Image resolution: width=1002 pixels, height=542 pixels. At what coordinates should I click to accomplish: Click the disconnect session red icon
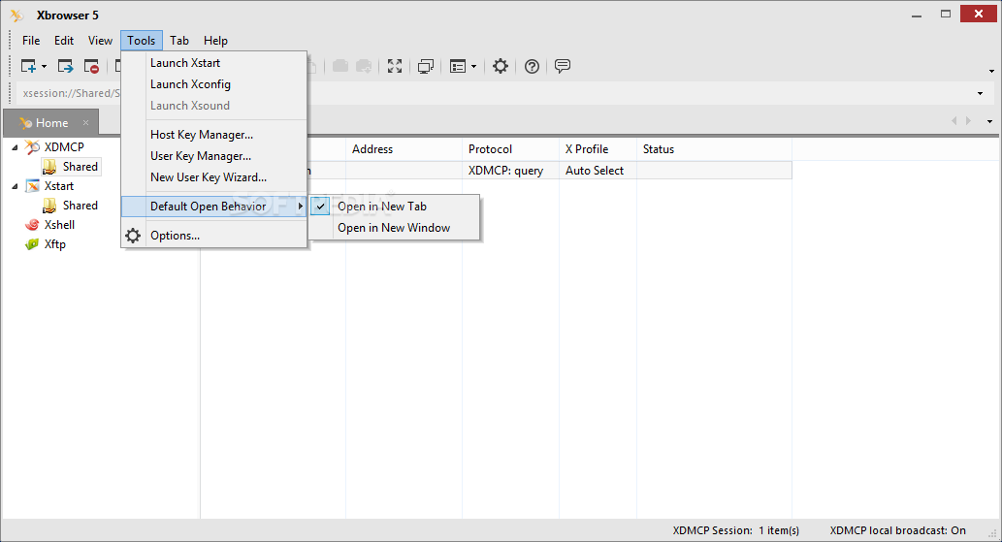tap(91, 66)
